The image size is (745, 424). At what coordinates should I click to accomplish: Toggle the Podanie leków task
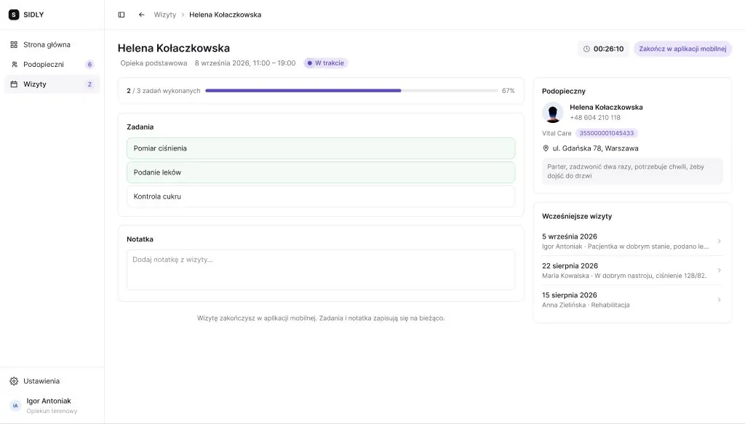321,172
